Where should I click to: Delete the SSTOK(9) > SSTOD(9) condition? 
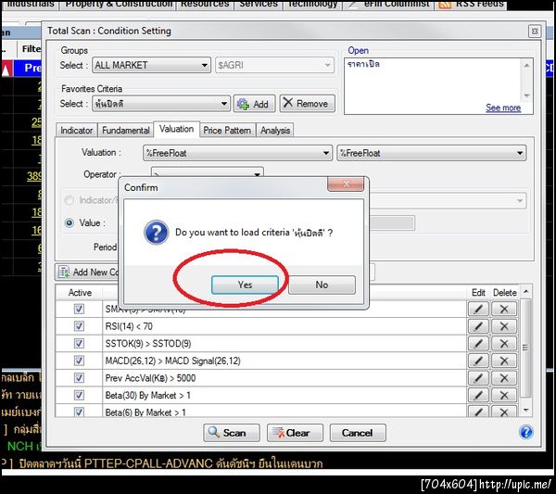click(x=504, y=343)
